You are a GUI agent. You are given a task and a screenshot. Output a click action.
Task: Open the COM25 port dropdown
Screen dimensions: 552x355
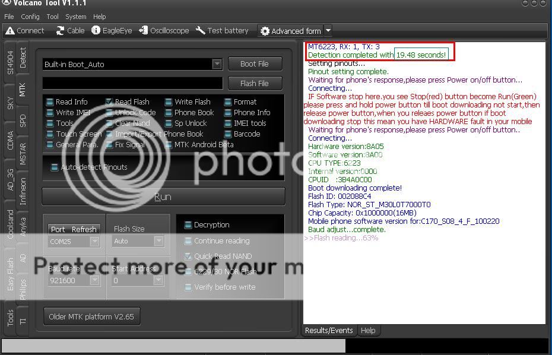click(x=94, y=241)
